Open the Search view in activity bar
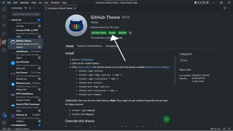Image resolution: width=233 pixels, height=131 pixels. (4, 17)
